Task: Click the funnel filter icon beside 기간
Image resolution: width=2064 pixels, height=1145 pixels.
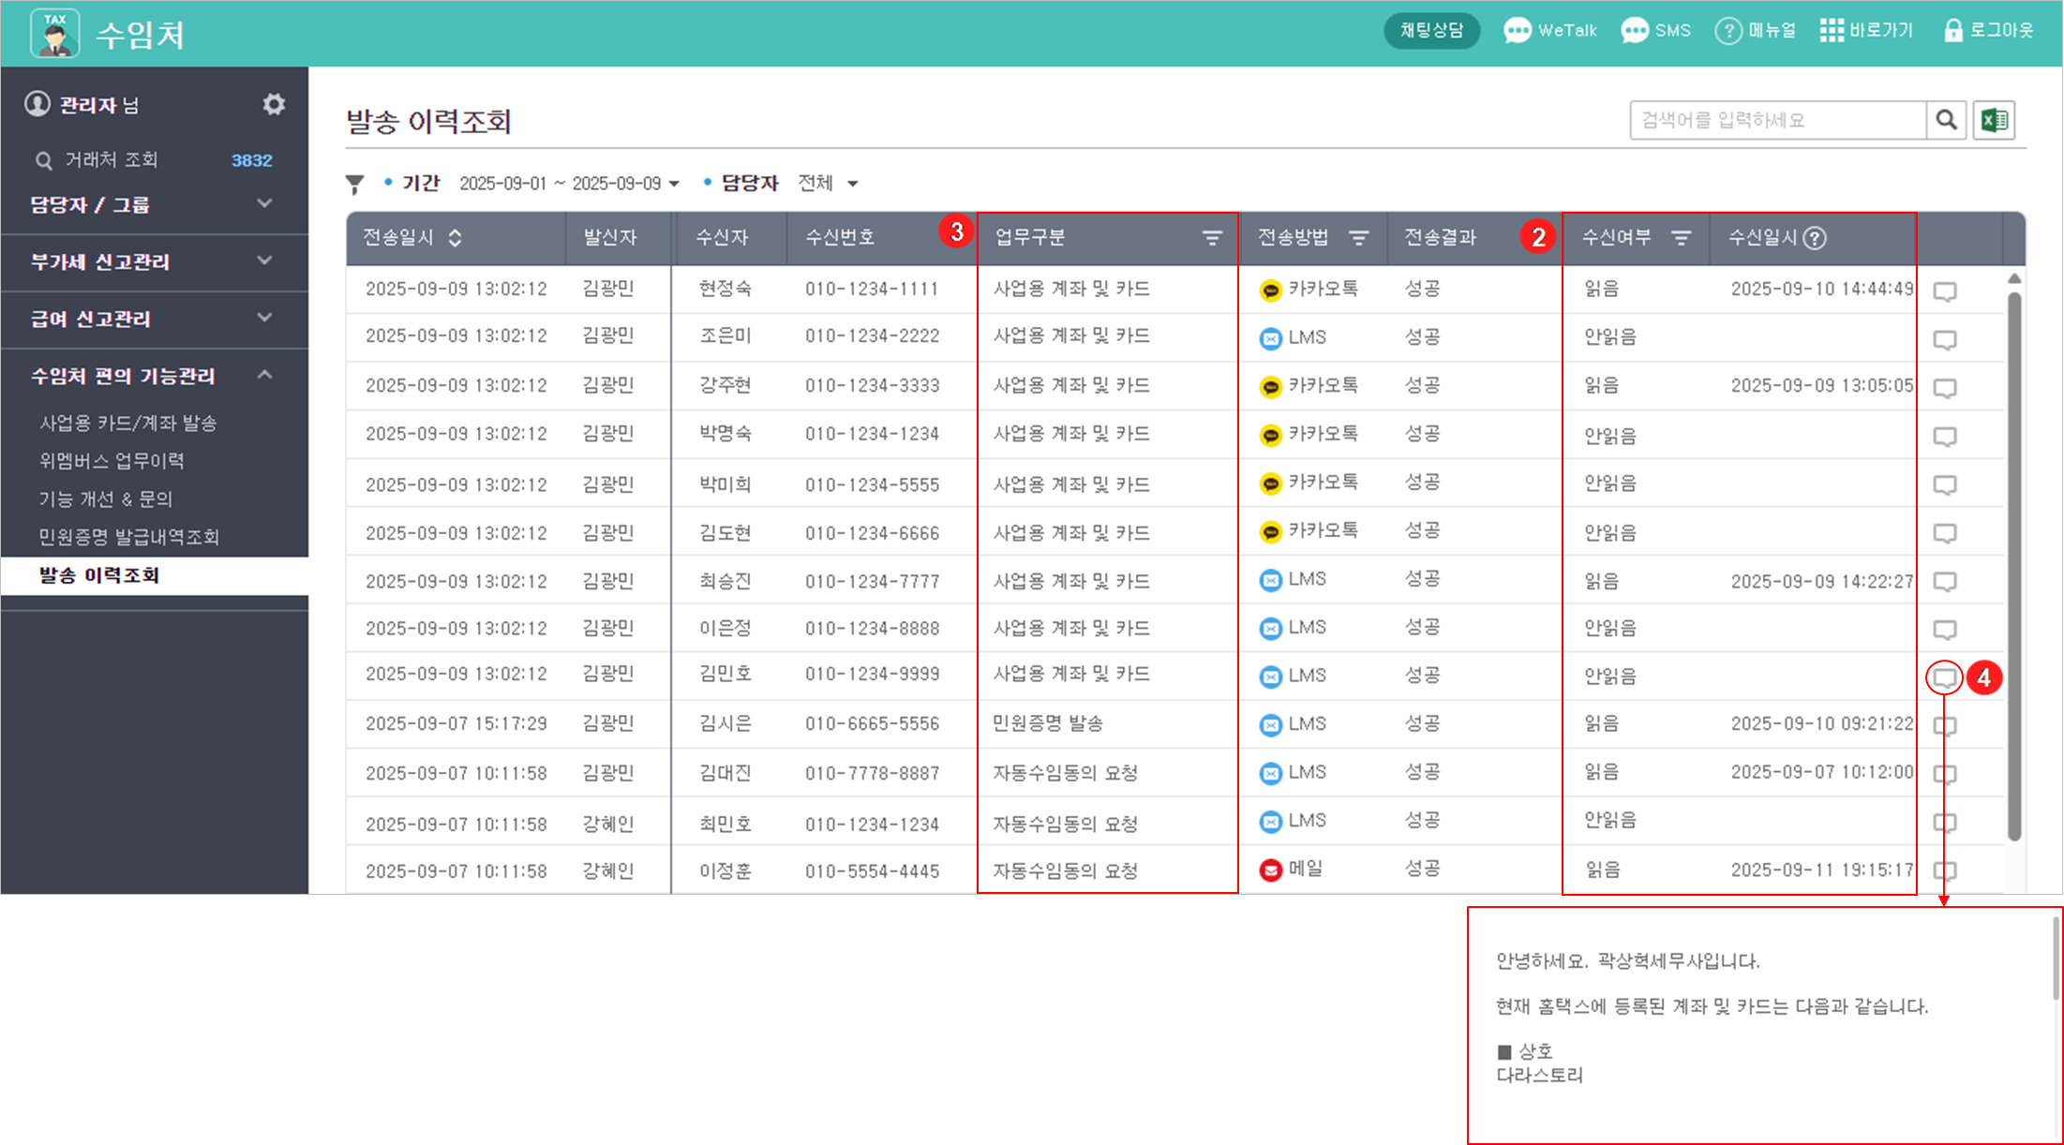Action: coord(354,185)
